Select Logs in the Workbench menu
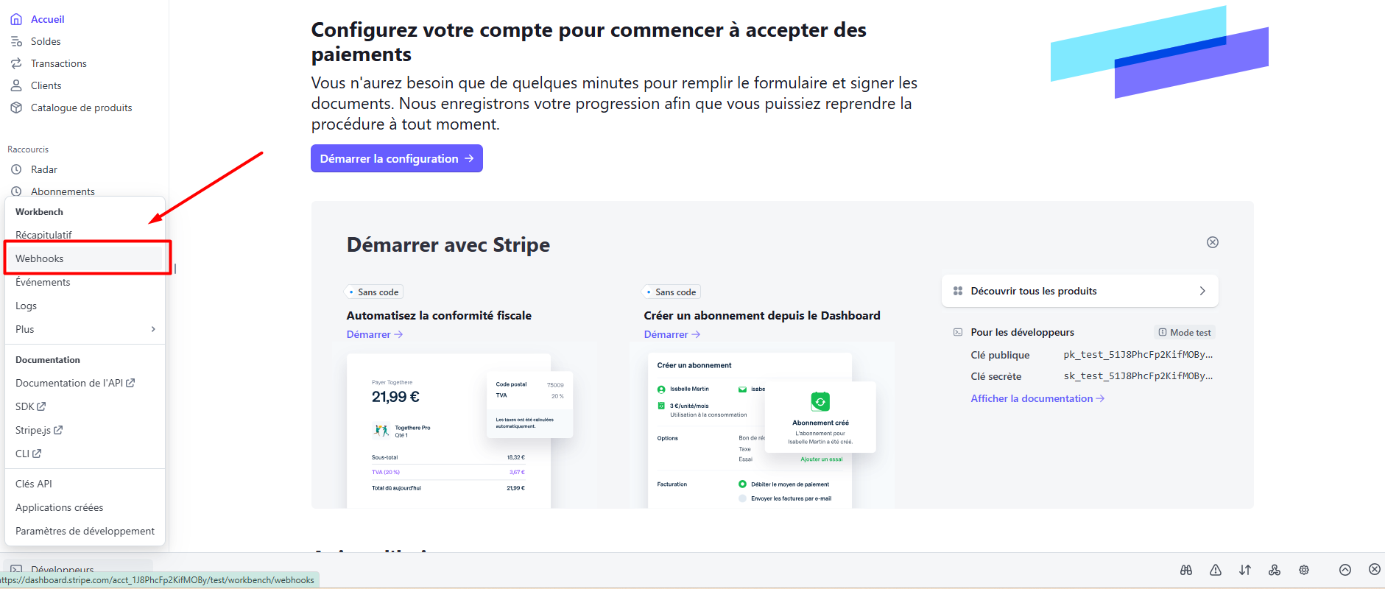 (85, 306)
